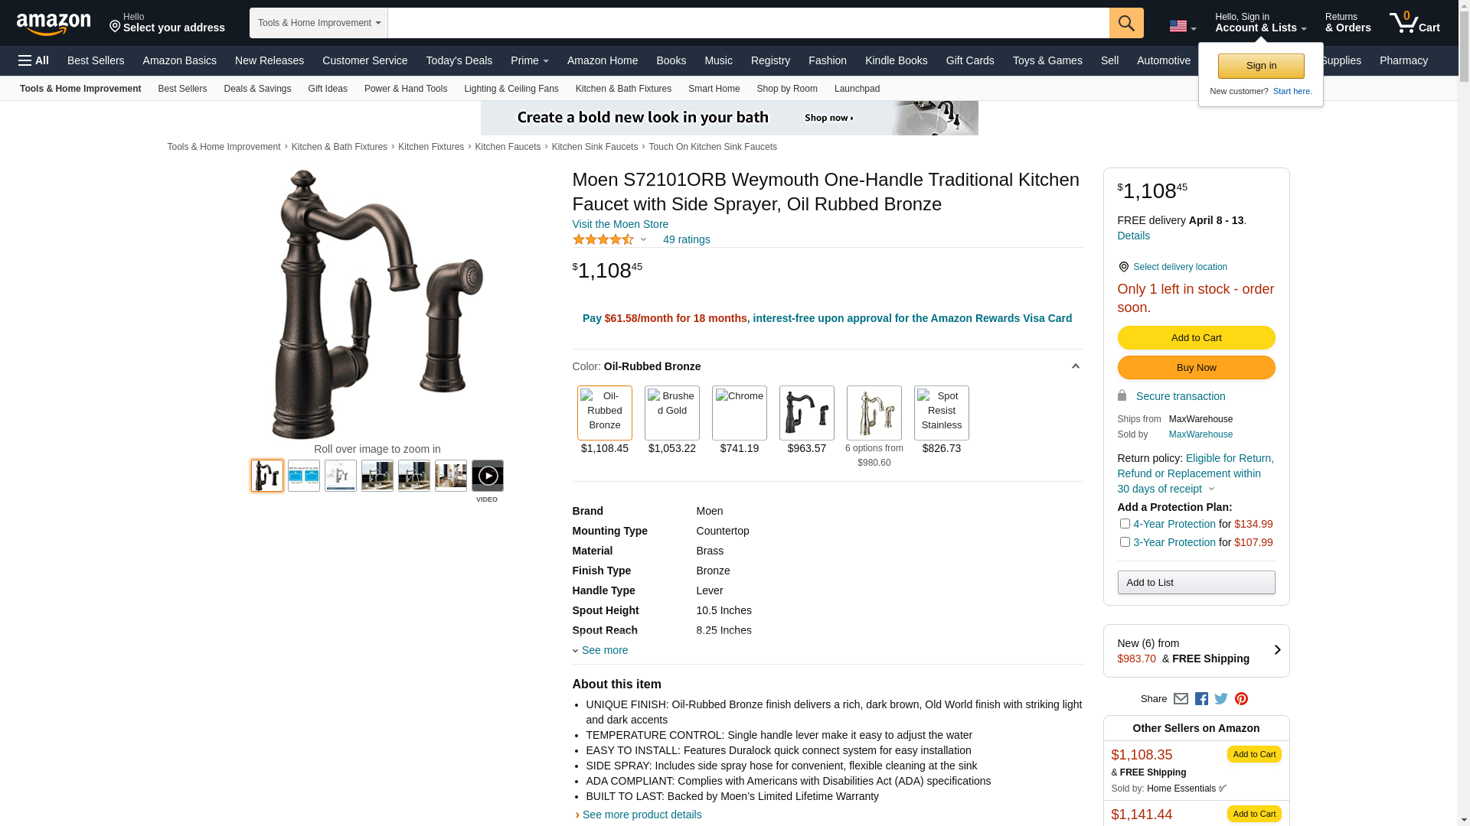The width and height of the screenshot is (1470, 826).
Task: Check the 3-Year Protection plan box
Action: point(1125,542)
